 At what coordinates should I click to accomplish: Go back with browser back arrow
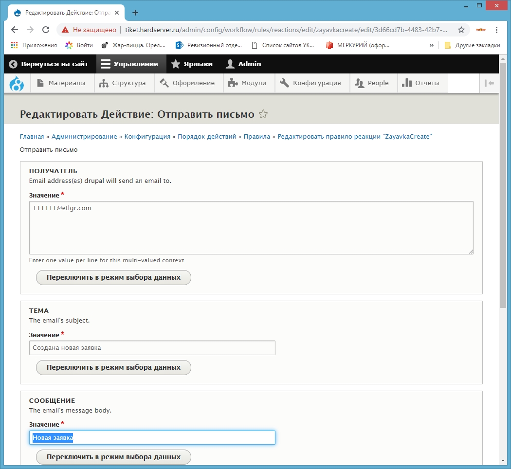pyautogui.click(x=15, y=30)
